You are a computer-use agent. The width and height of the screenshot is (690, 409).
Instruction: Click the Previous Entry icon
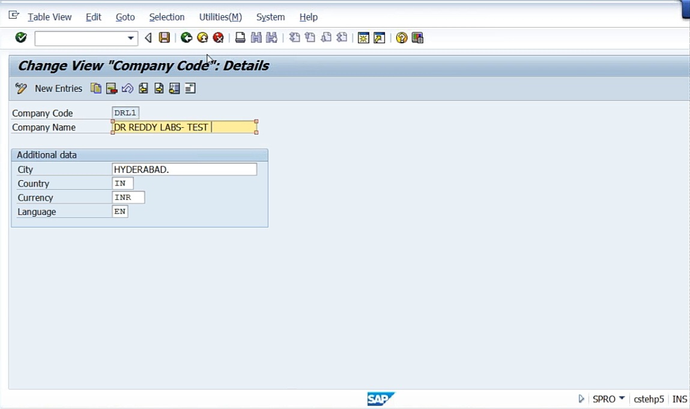click(143, 88)
